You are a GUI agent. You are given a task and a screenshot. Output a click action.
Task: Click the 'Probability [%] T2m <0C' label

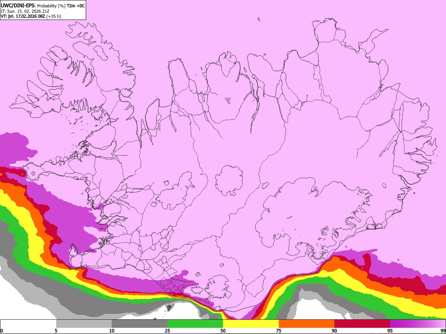(x=61, y=6)
